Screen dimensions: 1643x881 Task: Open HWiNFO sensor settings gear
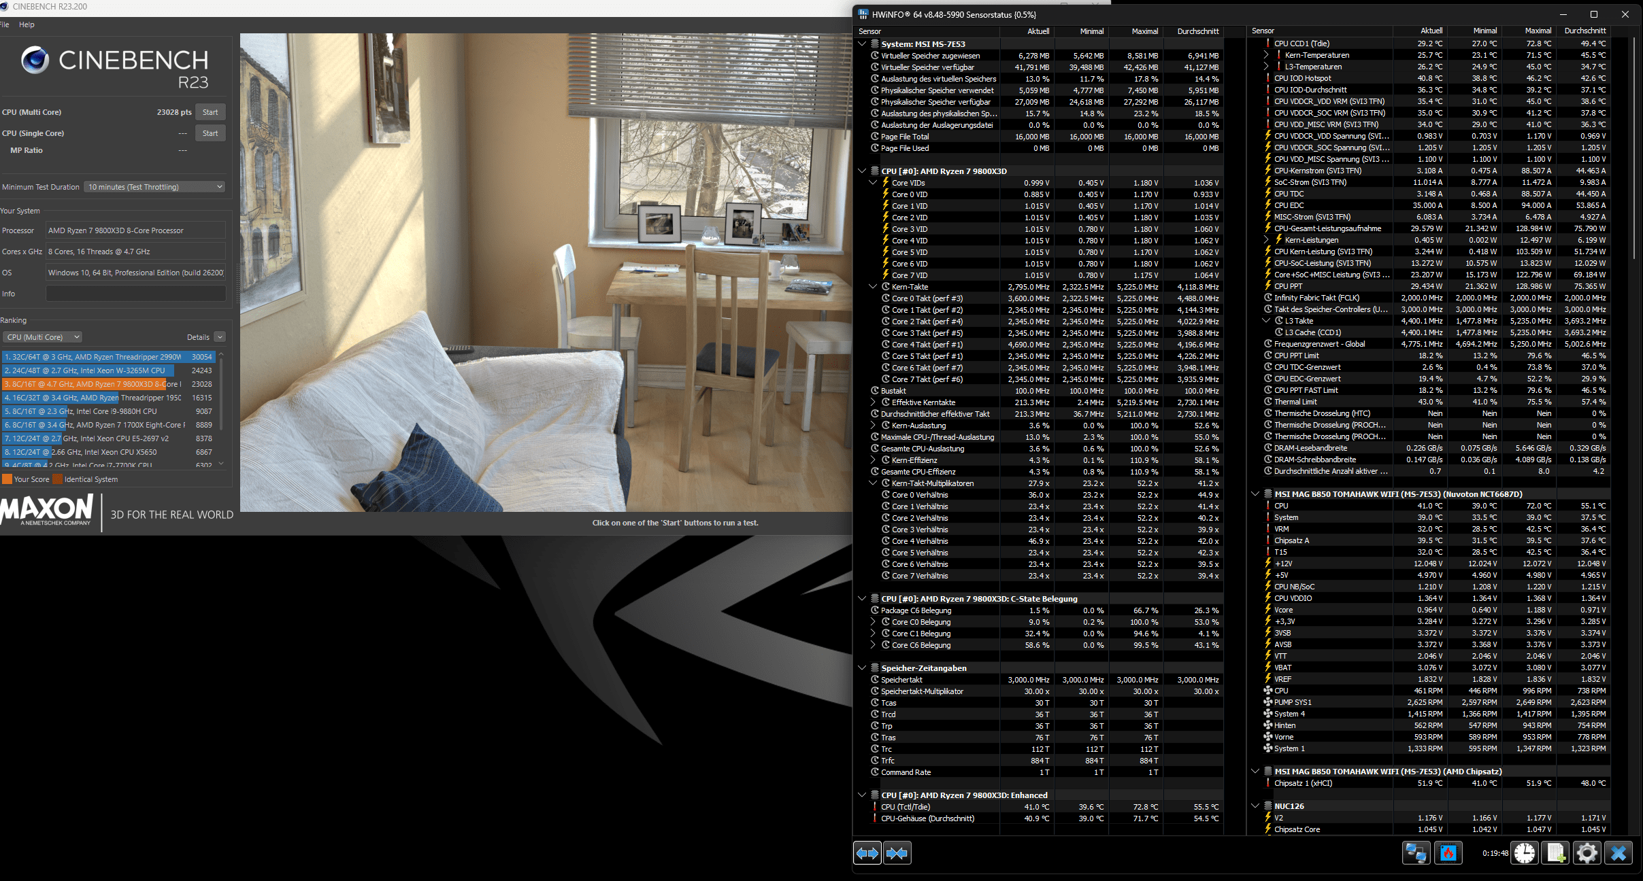[1587, 853]
